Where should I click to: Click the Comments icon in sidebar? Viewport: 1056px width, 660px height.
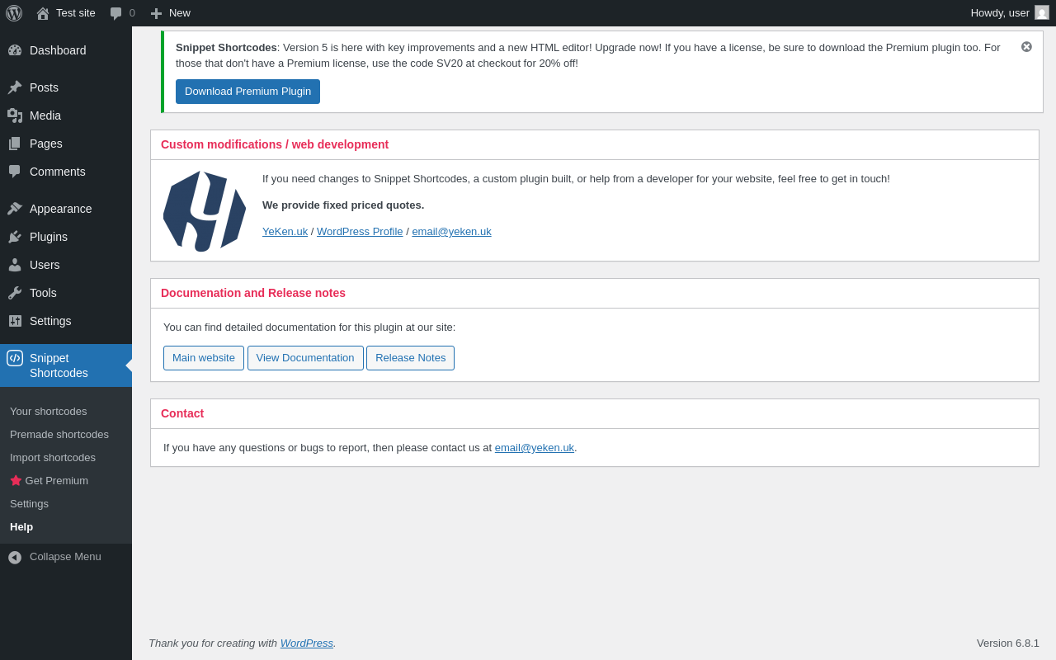point(15,172)
